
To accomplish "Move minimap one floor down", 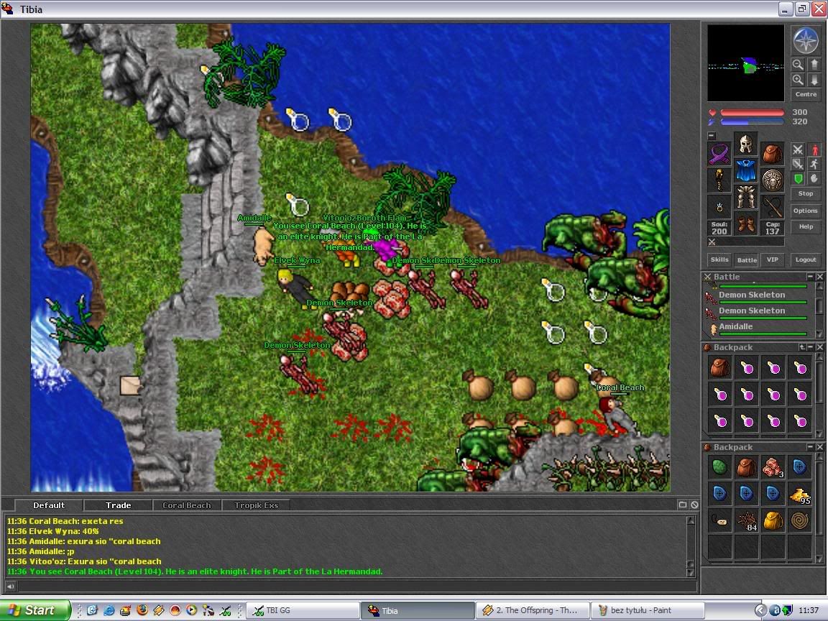I will (814, 80).
